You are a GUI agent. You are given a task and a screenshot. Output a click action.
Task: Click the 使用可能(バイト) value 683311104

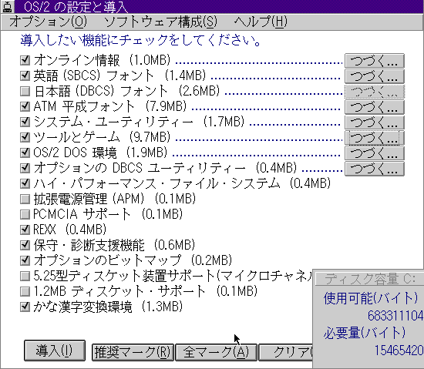click(x=395, y=316)
